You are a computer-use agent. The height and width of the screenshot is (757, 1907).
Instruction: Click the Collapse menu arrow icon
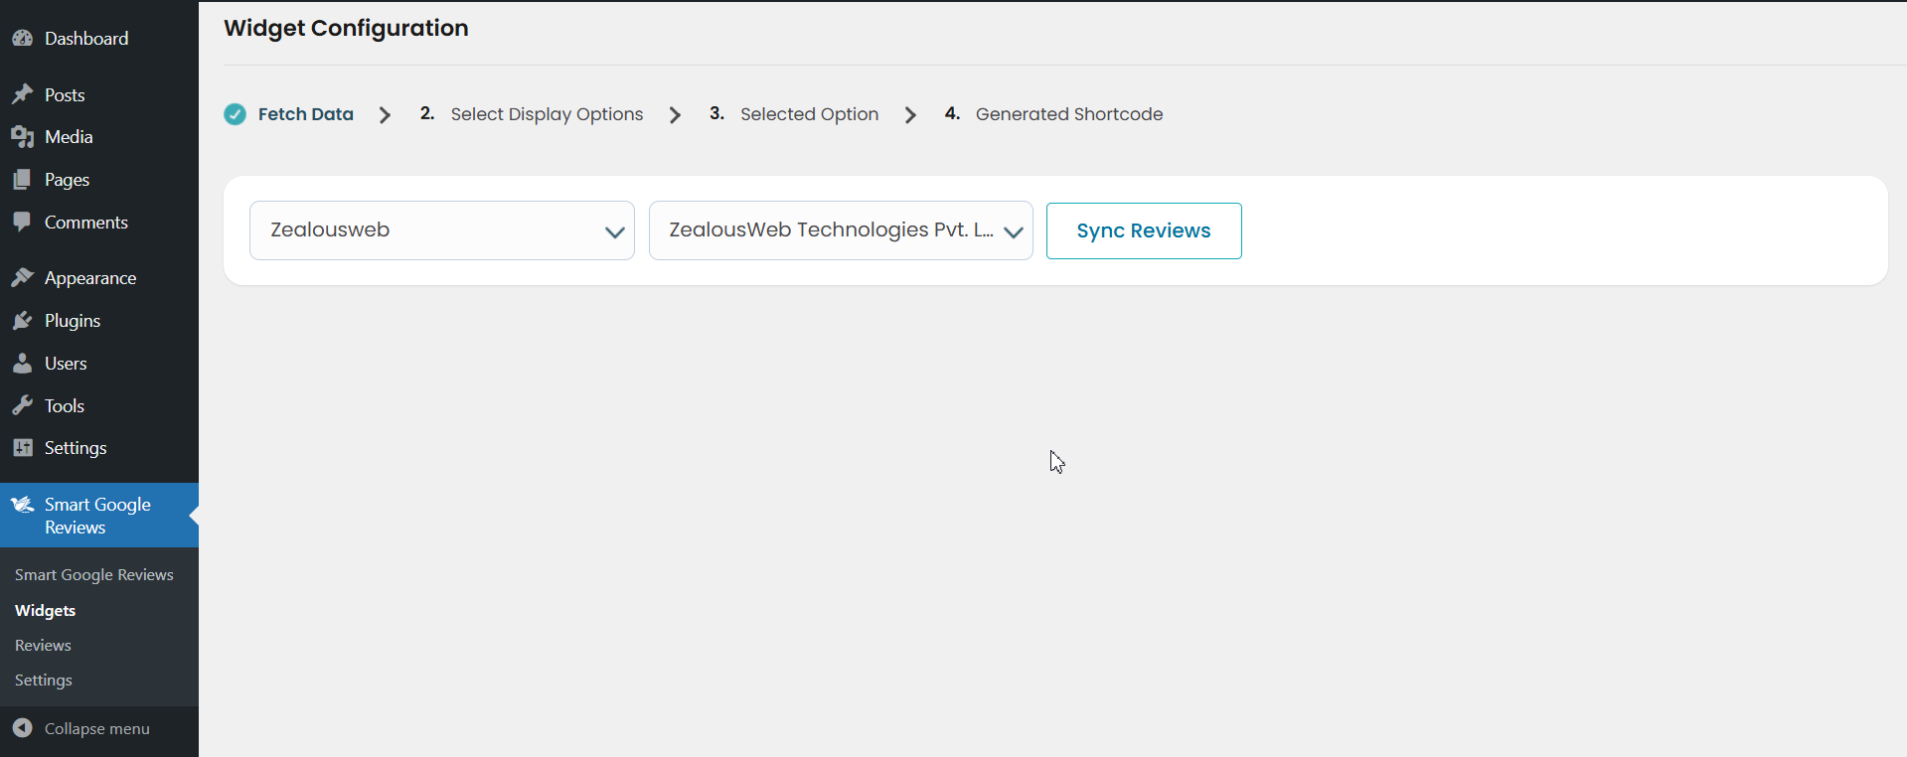coord(23,728)
